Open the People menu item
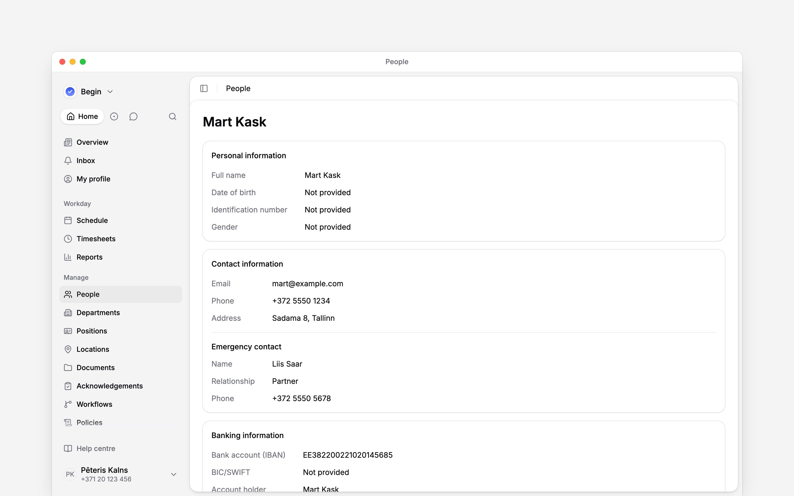 coord(121,294)
